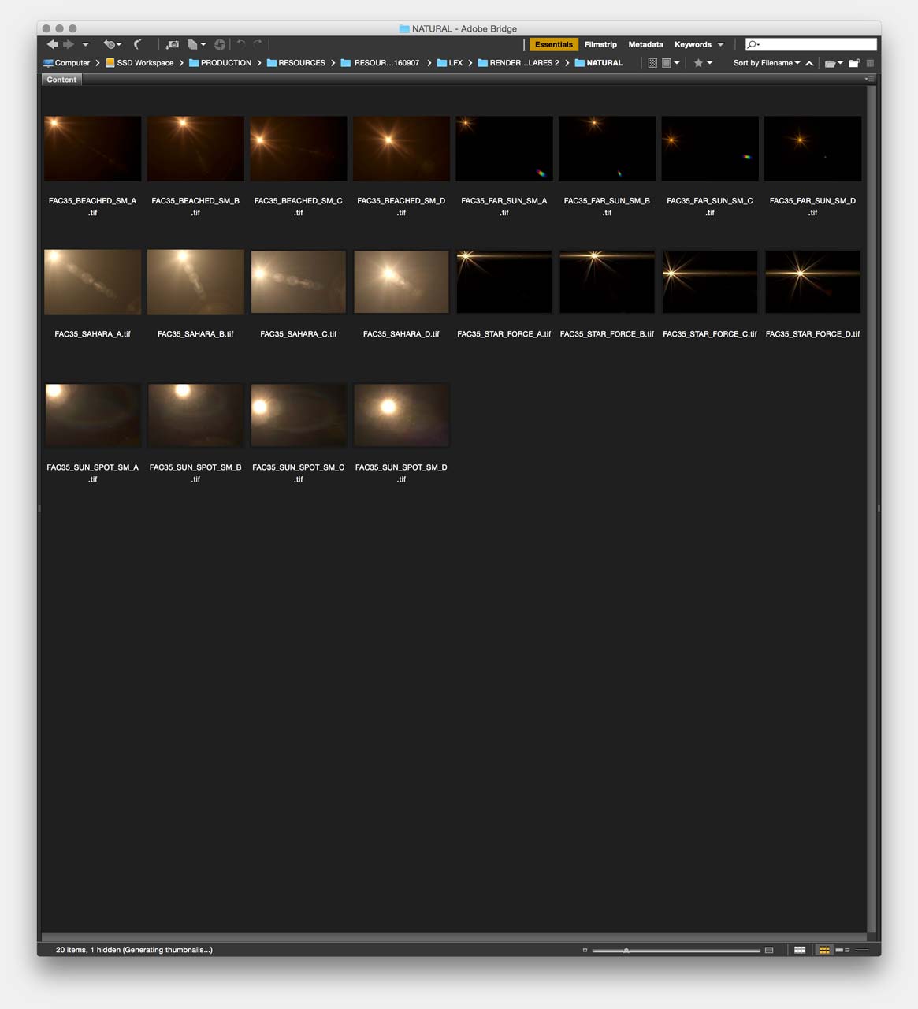Open the Content panel flyout menu
Screen dimensions: 918x1009
tap(868, 79)
